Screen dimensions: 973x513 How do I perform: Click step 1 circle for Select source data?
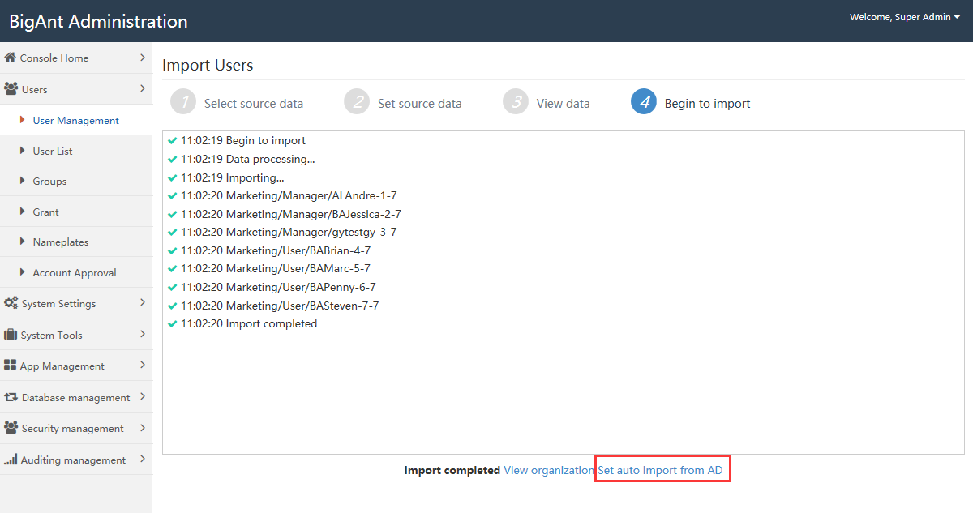tap(183, 101)
